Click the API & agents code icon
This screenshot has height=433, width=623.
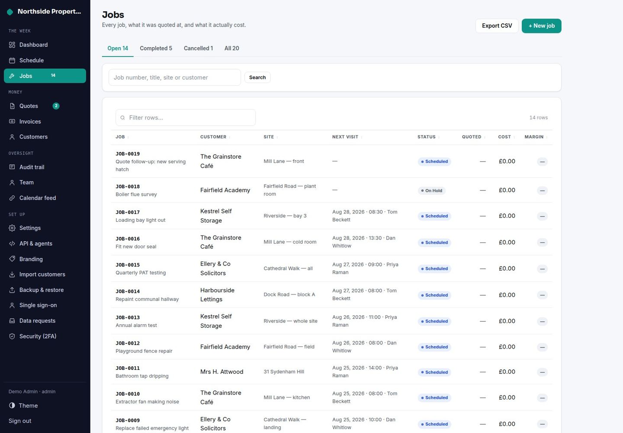point(12,244)
